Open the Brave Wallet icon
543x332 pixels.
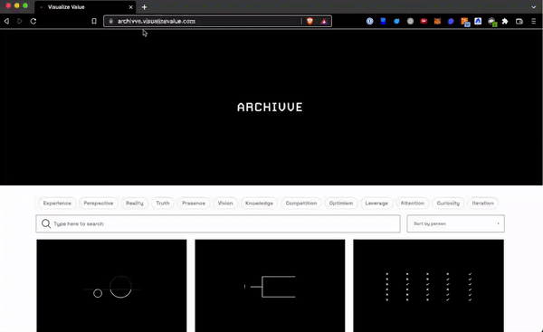[519, 22]
